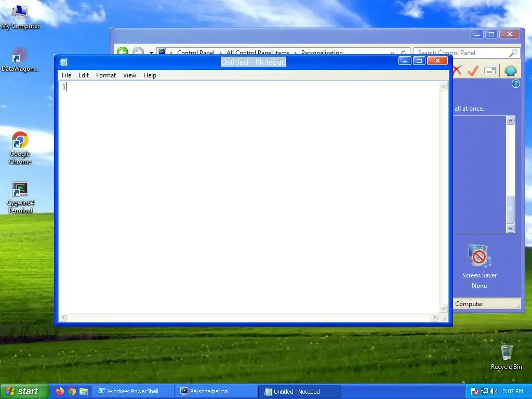Click the Back arrow in Personalization window
The width and height of the screenshot is (532, 399).
pos(123,51)
